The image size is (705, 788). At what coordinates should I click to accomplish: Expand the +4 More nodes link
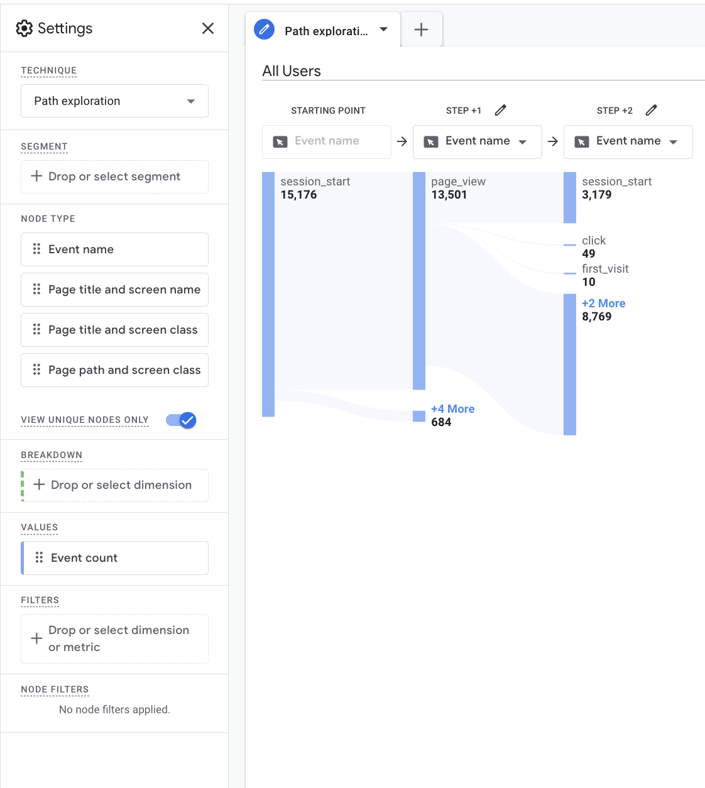[452, 409]
